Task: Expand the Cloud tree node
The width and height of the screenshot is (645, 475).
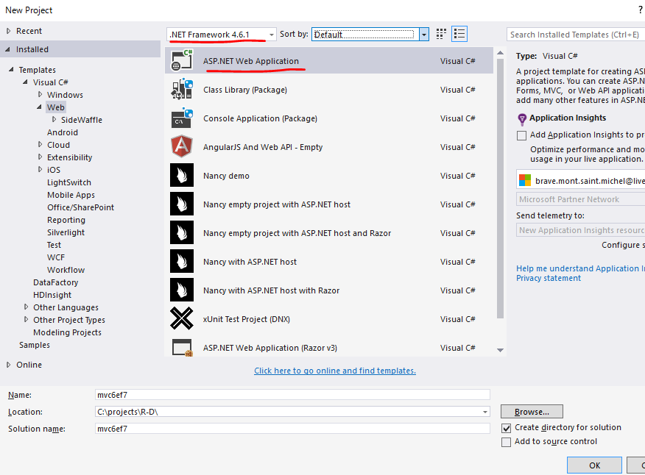Action: (x=40, y=144)
